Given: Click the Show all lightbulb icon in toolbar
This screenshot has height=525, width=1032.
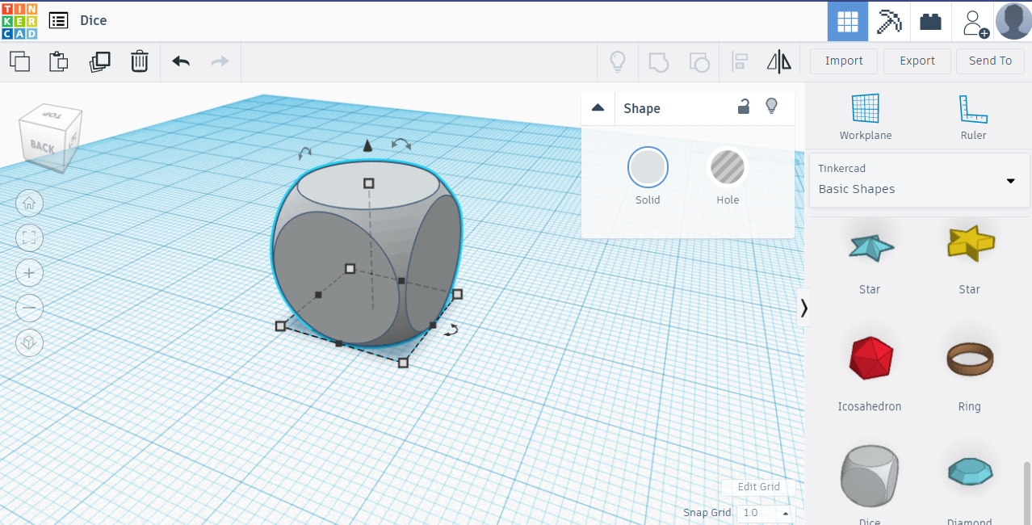Looking at the screenshot, I should click(618, 61).
